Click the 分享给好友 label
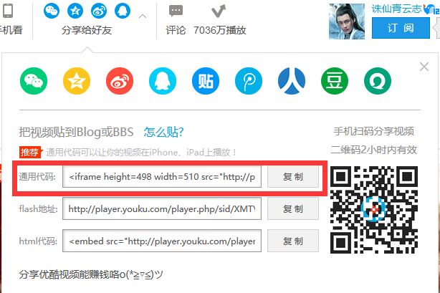 point(87,30)
